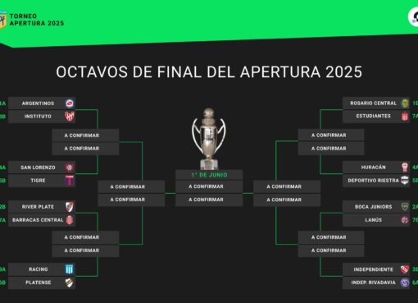Select the Lanús crest icon
Image resolution: width=418 pixels, height=303 pixels.
tap(405, 220)
